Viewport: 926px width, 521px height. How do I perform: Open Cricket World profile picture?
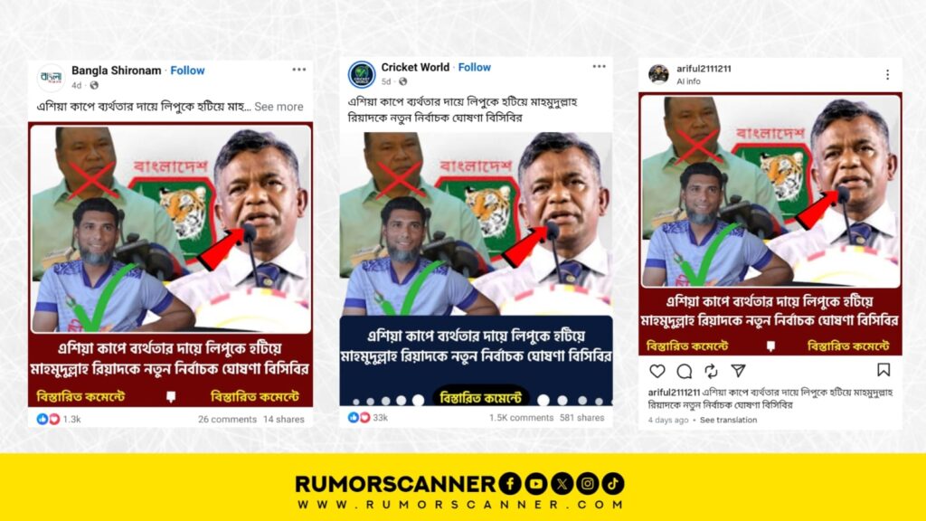click(x=362, y=75)
